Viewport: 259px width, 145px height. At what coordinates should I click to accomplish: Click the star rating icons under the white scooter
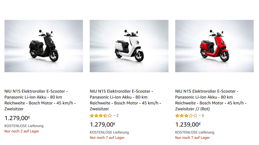[101, 116]
